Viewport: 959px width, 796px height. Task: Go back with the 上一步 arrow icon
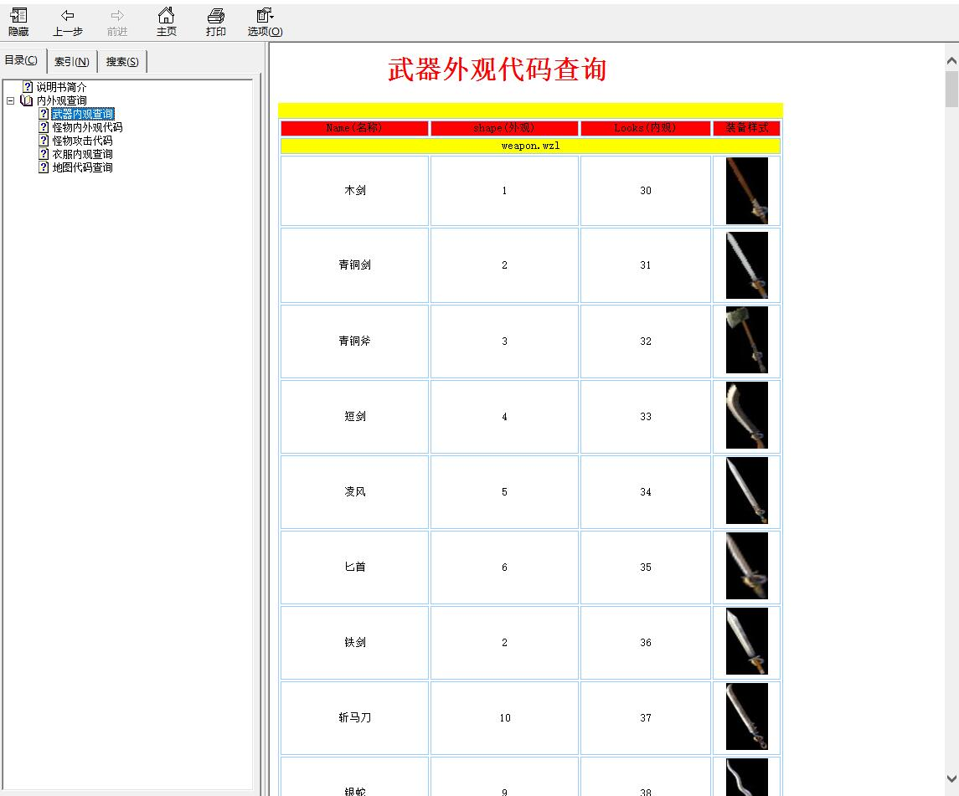[68, 16]
